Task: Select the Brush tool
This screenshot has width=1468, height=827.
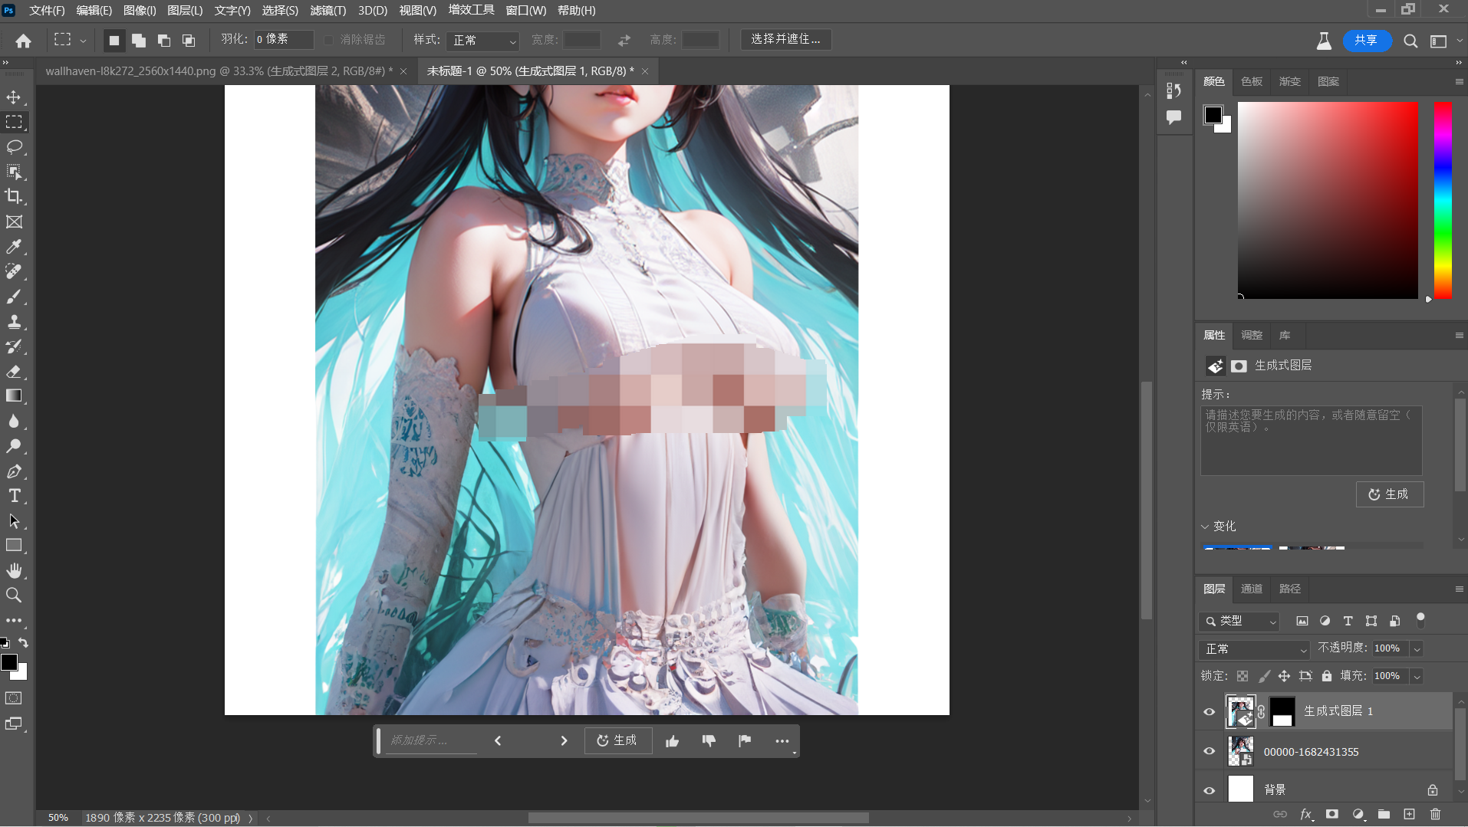Action: 14,297
